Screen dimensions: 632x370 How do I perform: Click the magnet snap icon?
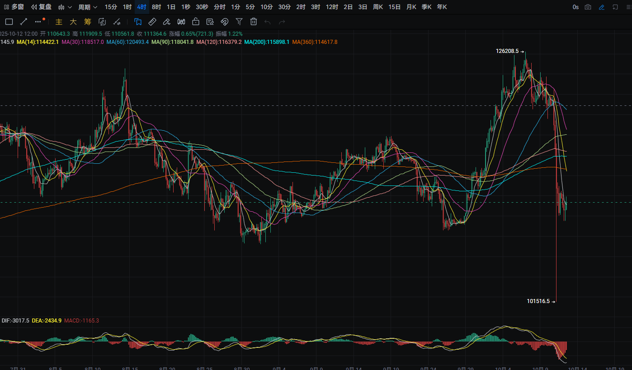pyautogui.click(x=225, y=22)
